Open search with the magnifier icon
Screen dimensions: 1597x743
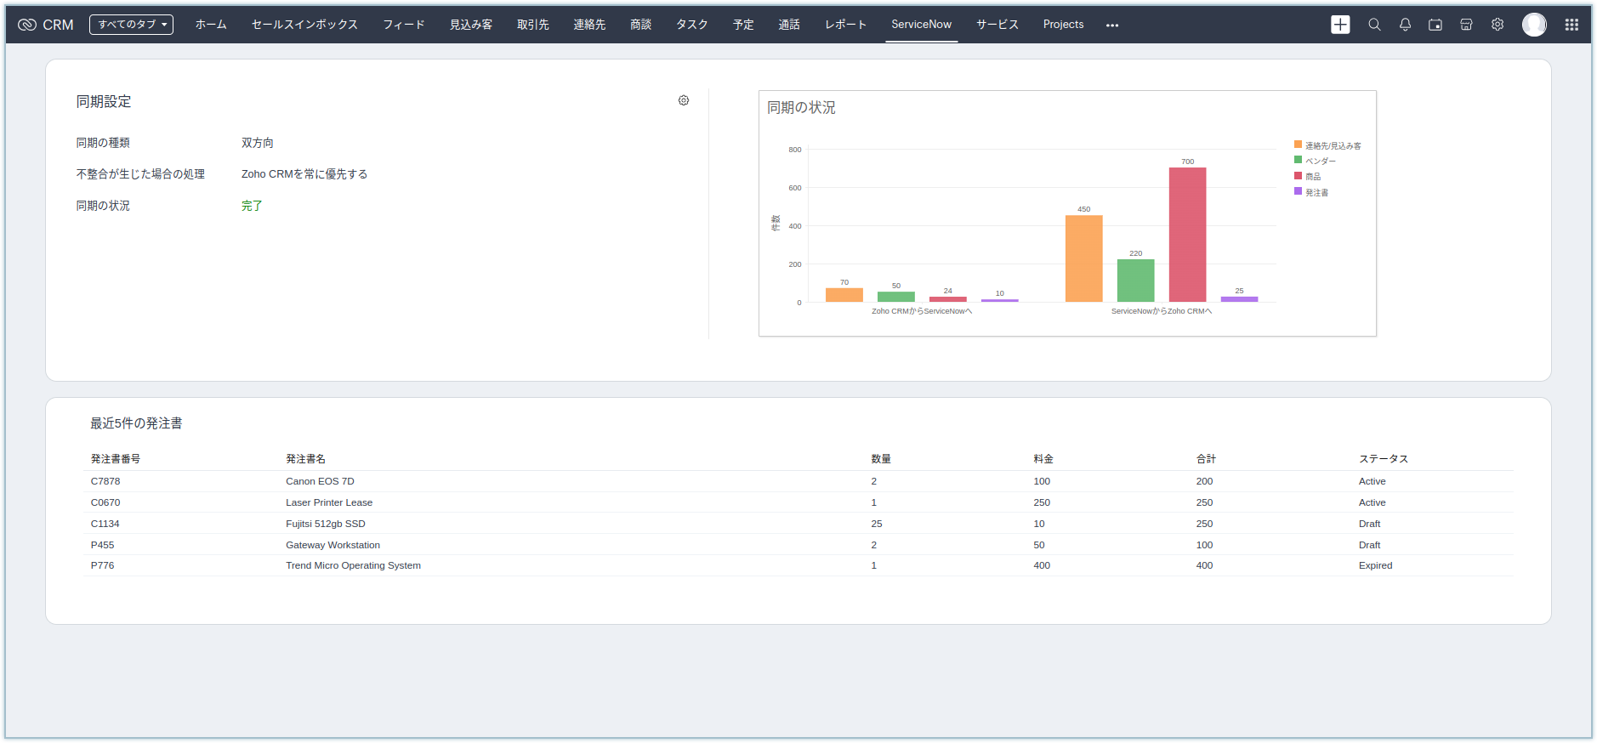tap(1374, 25)
